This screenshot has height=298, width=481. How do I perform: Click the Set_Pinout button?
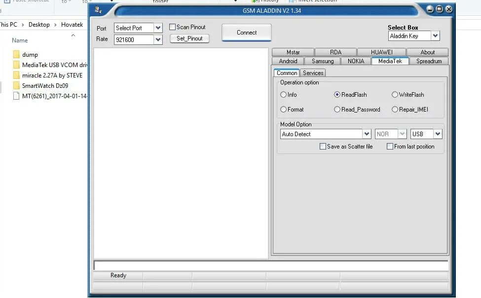(189, 38)
